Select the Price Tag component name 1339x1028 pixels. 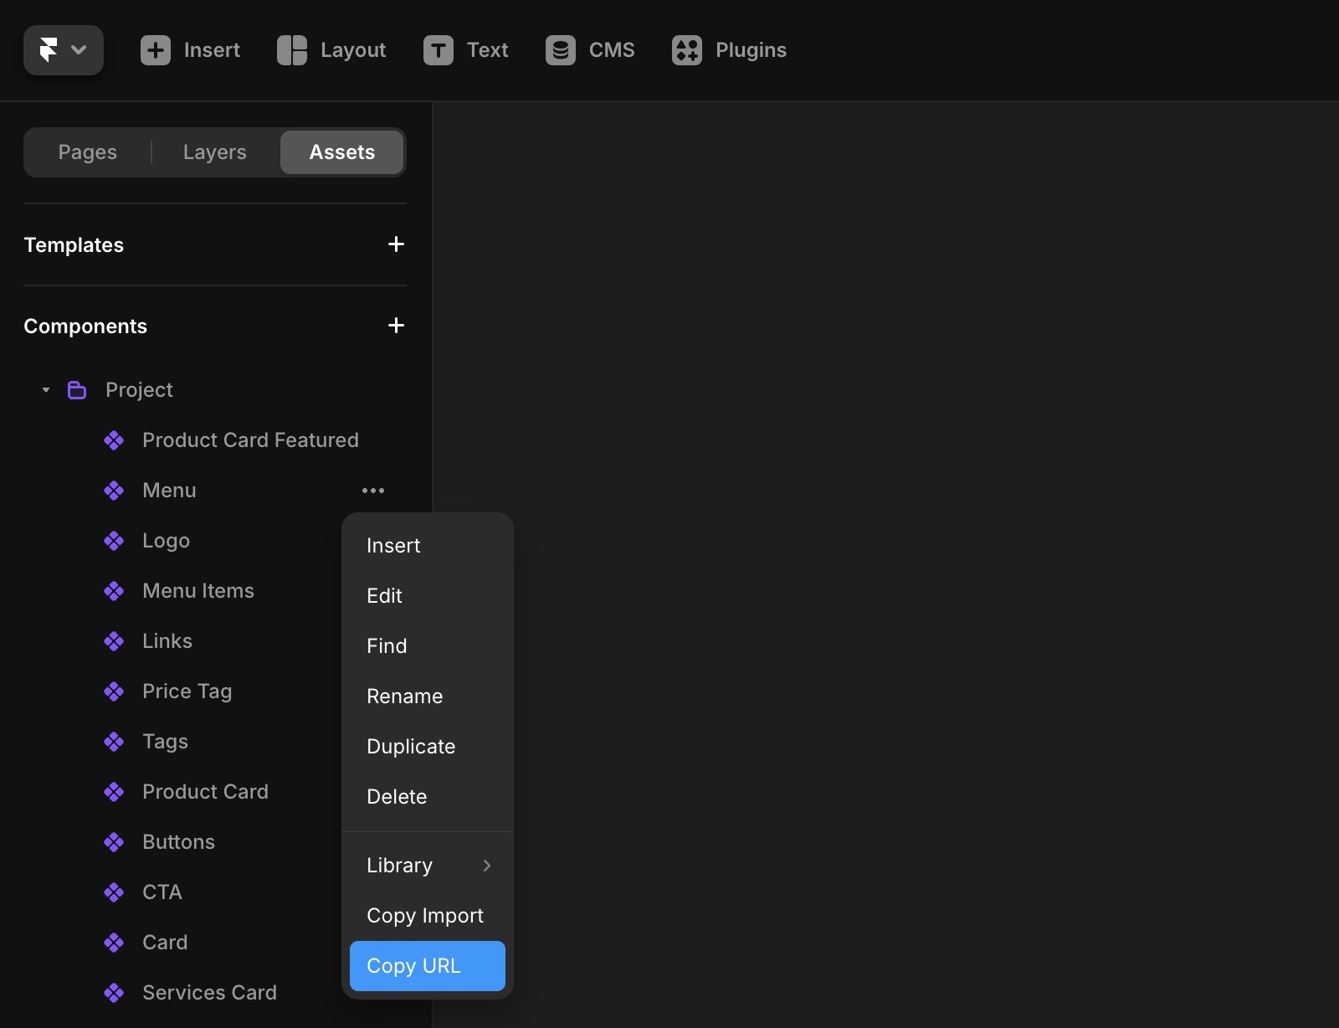187,691
